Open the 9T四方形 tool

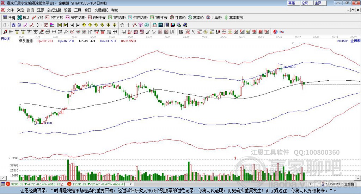point(138,18)
